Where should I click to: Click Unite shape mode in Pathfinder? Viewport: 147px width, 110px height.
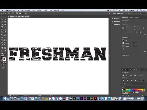(123, 75)
